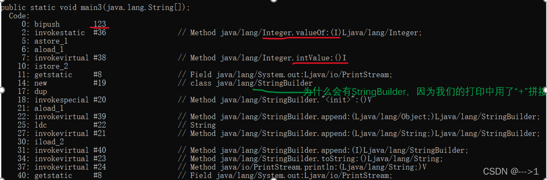The height and width of the screenshot is (180, 547).
Task: Click "invokevirtual" at offset 37
Action: (61, 167)
